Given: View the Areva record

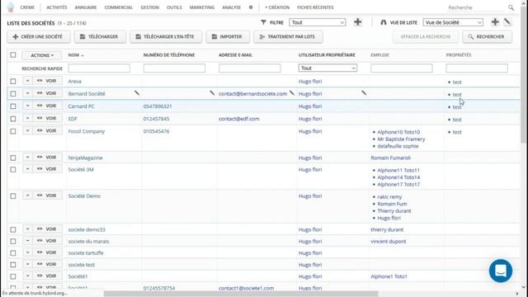Looking at the screenshot, I should point(48,81).
